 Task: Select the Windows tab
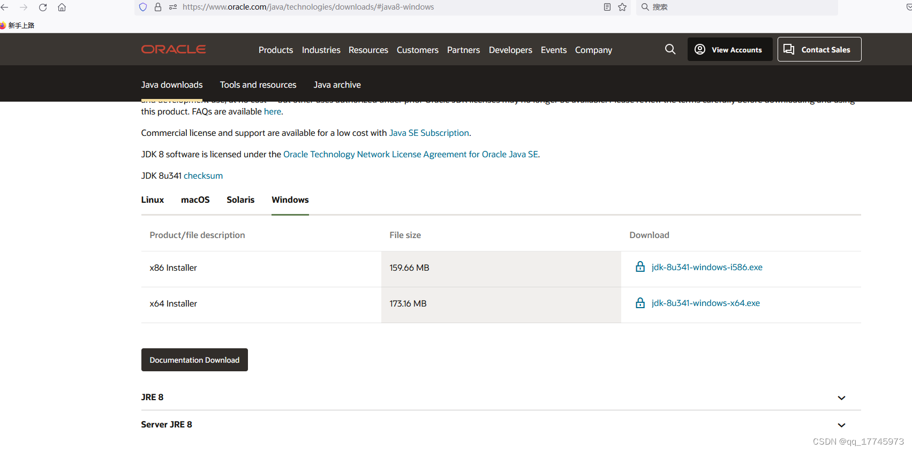[x=290, y=200]
